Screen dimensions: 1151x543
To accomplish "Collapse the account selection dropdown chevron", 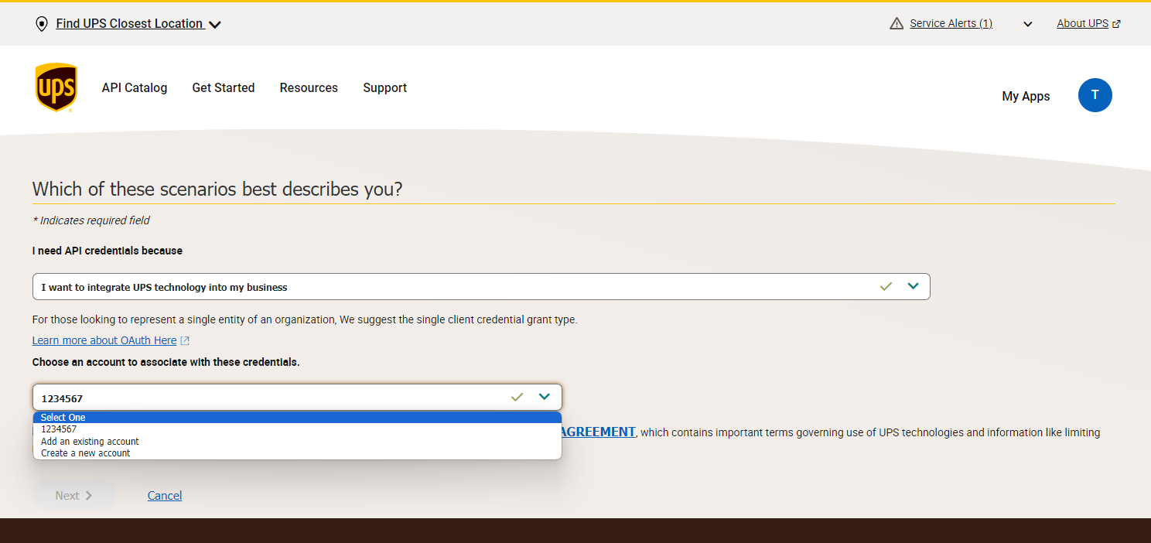I will click(544, 396).
